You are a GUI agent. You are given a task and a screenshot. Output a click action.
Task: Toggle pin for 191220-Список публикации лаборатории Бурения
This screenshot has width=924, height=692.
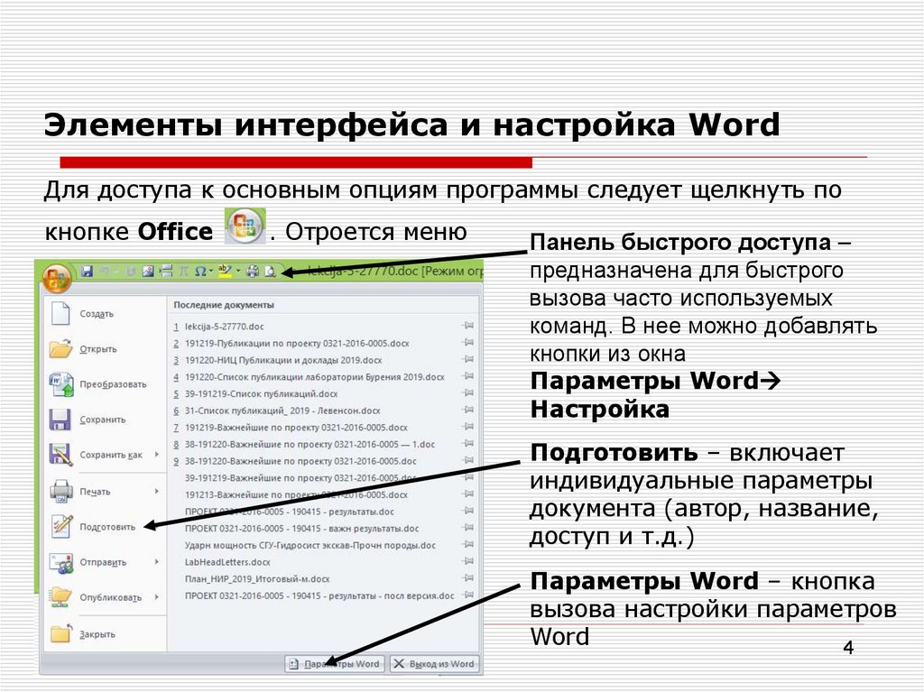(468, 376)
